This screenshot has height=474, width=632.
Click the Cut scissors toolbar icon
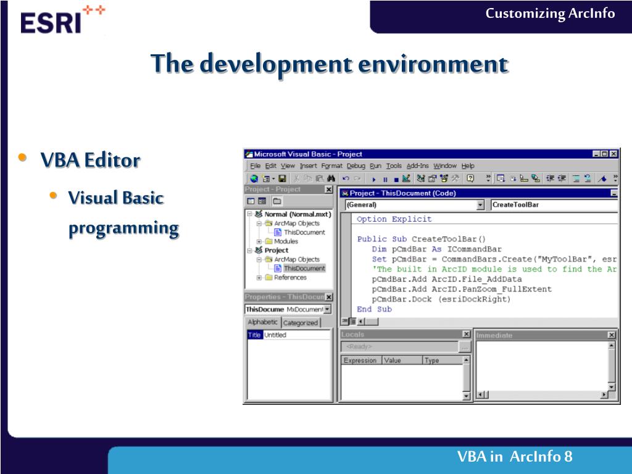pyautogui.click(x=297, y=178)
